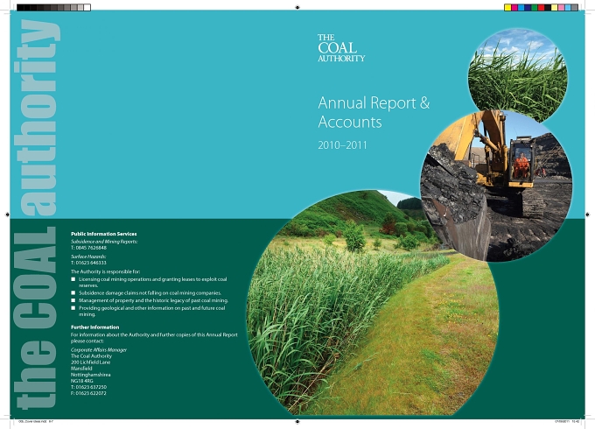Select the white swatch in the grayscale bar
Viewport: 595px width, 429px height.
click(87, 7)
